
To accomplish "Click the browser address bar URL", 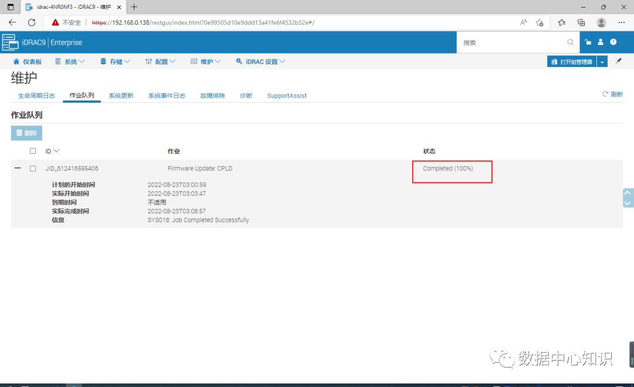I will click(203, 23).
